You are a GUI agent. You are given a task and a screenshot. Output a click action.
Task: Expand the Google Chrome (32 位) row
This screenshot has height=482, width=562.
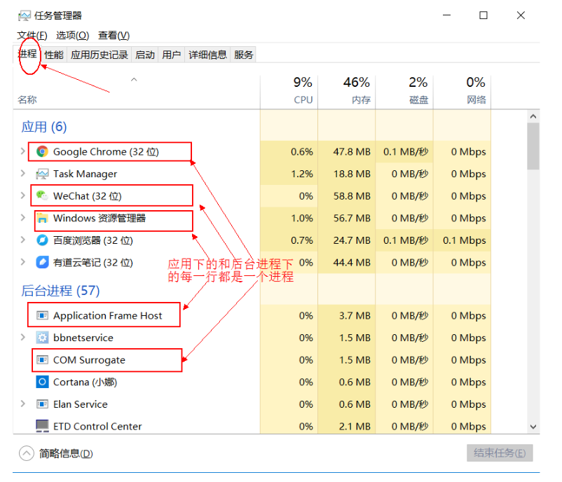(23, 151)
